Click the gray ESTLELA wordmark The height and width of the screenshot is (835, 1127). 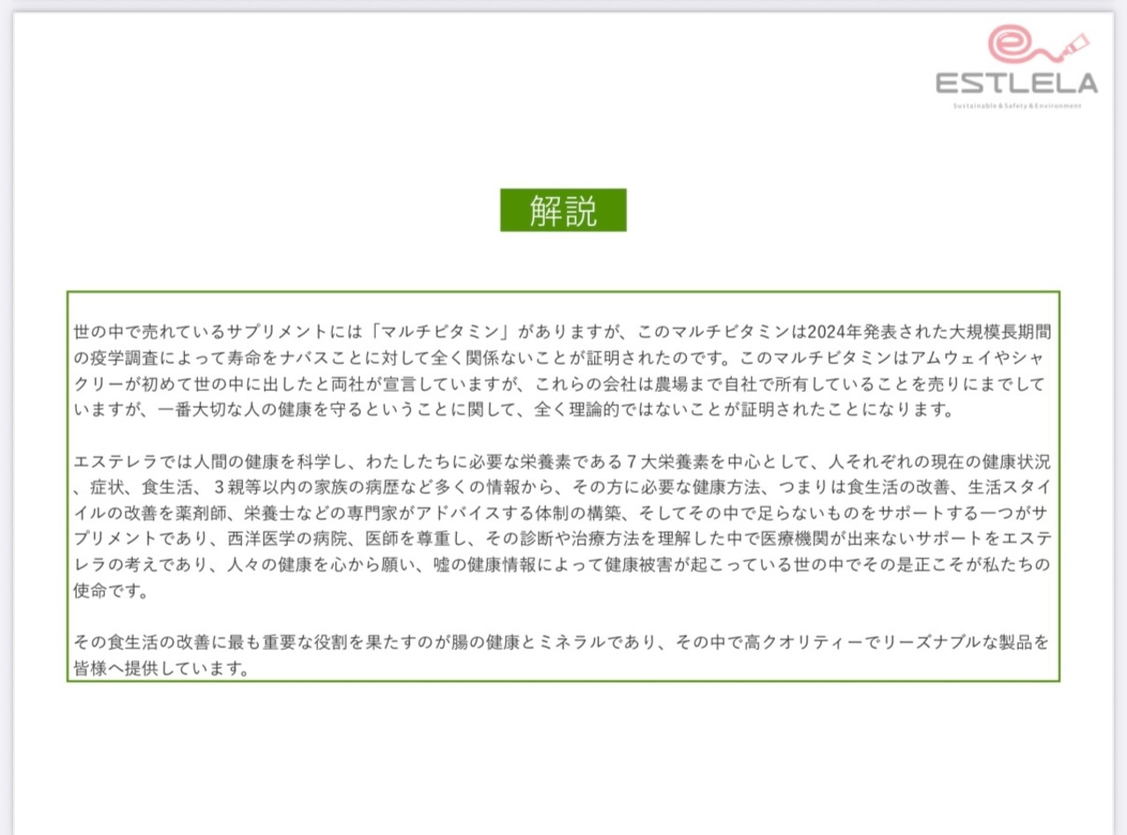coord(1017,84)
